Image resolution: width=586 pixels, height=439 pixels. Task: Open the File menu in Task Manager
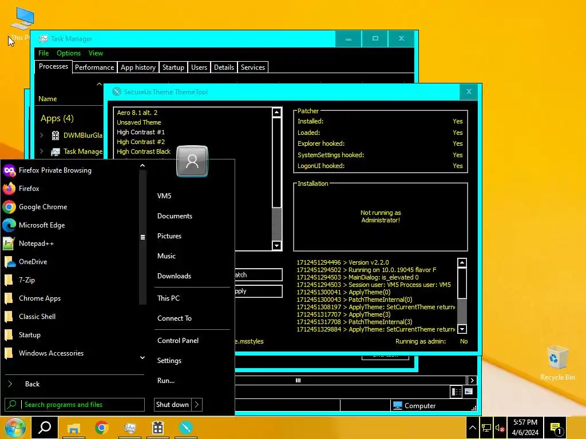43,53
